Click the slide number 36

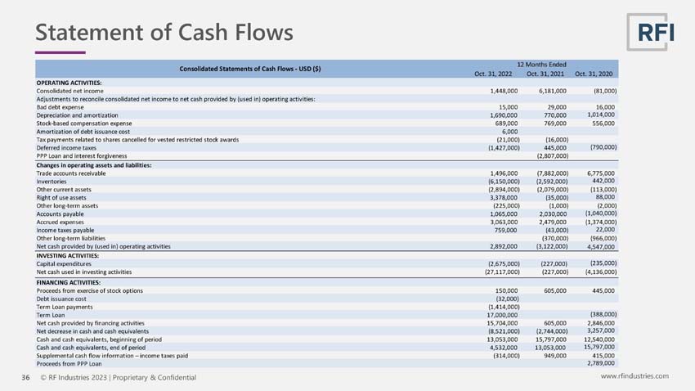click(25, 378)
